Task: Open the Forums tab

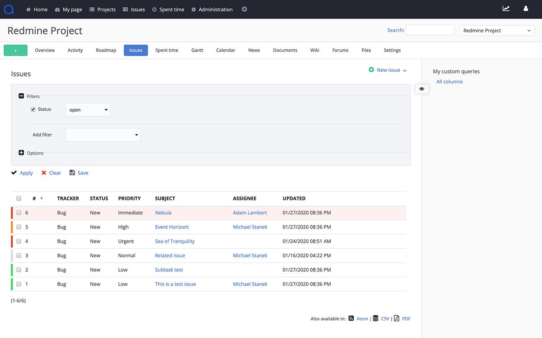Action: point(340,50)
